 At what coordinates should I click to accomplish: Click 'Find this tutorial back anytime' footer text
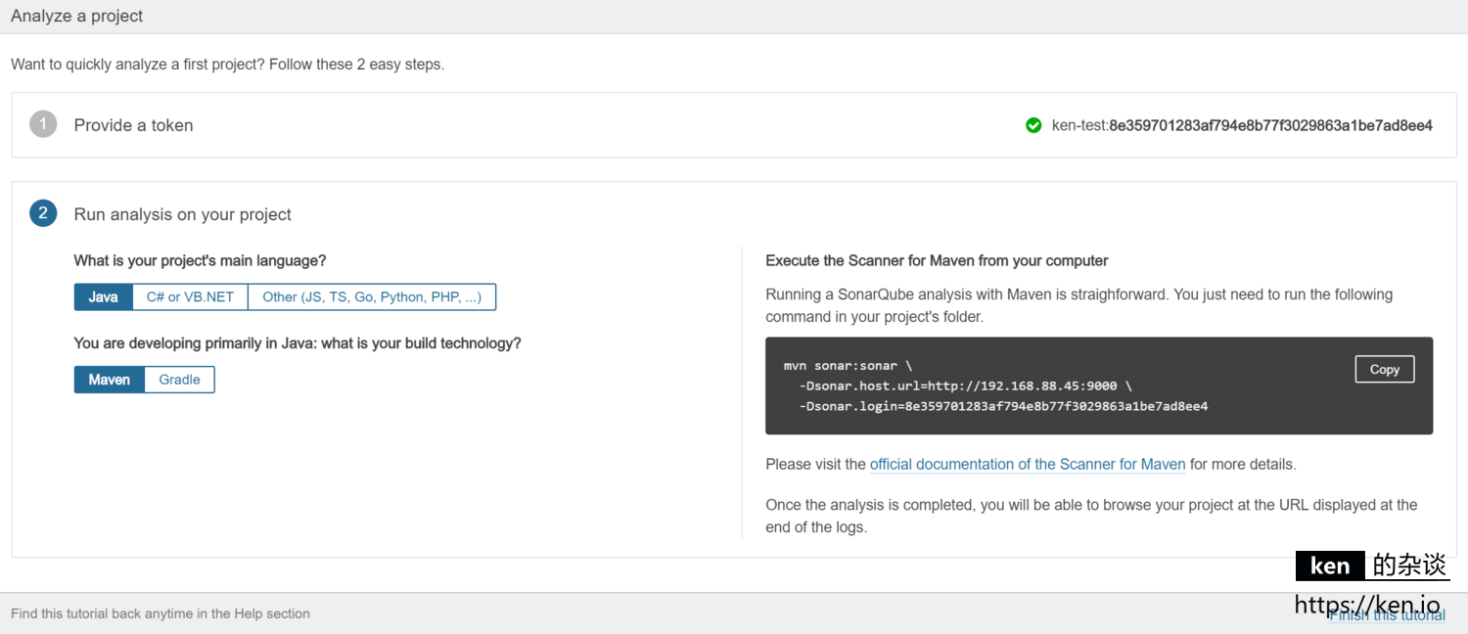(x=161, y=613)
